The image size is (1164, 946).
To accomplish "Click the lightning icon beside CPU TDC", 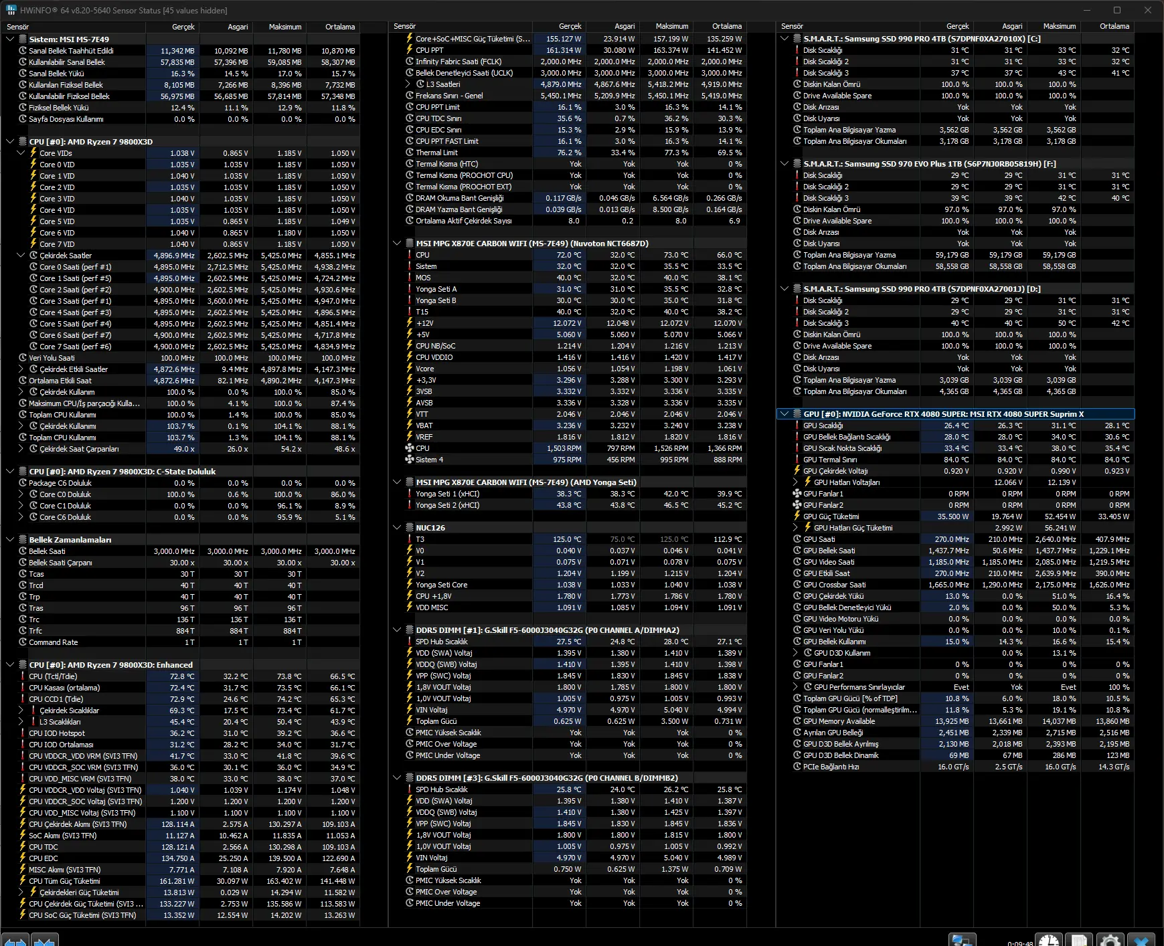I will pyautogui.click(x=23, y=847).
